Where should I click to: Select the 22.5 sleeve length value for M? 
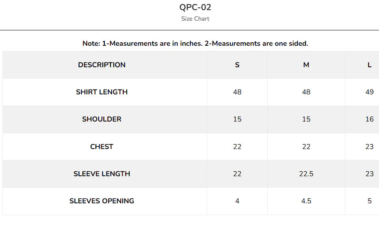306,174
